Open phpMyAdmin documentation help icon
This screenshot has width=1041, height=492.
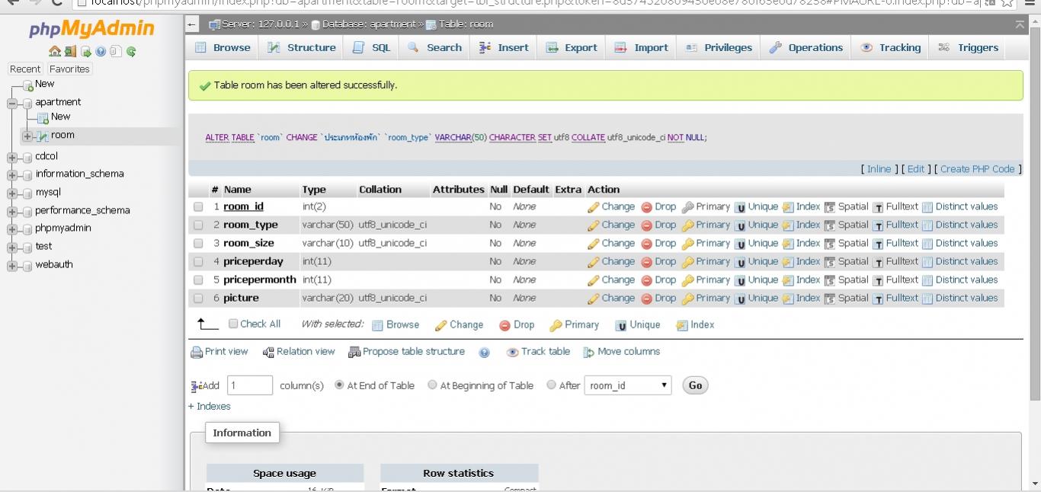[101, 52]
